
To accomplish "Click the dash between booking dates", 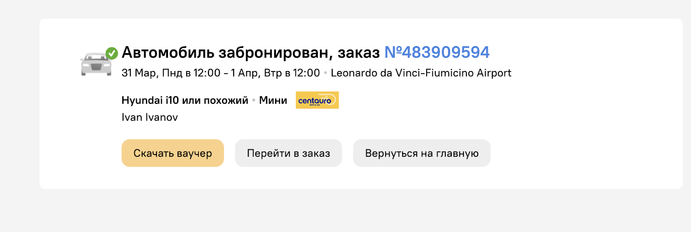I will point(226,73).
